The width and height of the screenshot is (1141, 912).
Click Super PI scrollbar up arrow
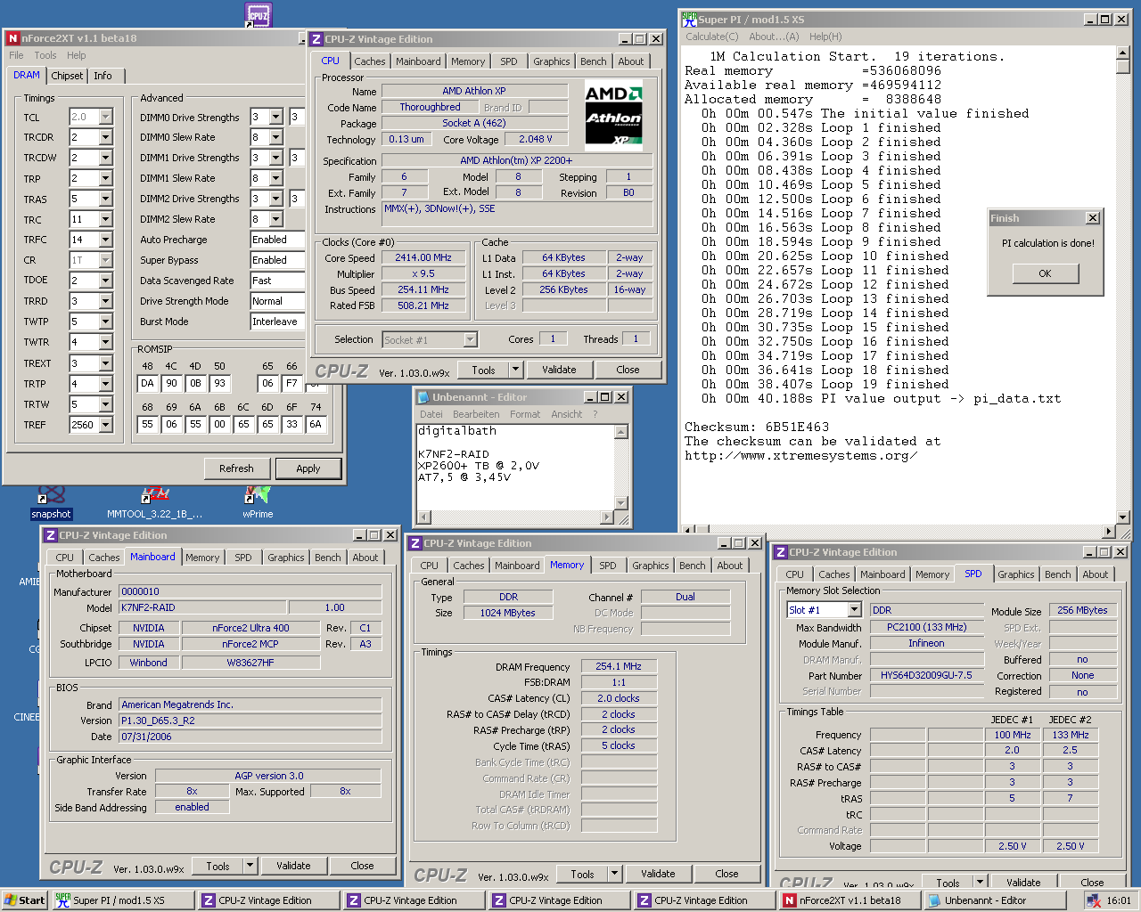1122,54
